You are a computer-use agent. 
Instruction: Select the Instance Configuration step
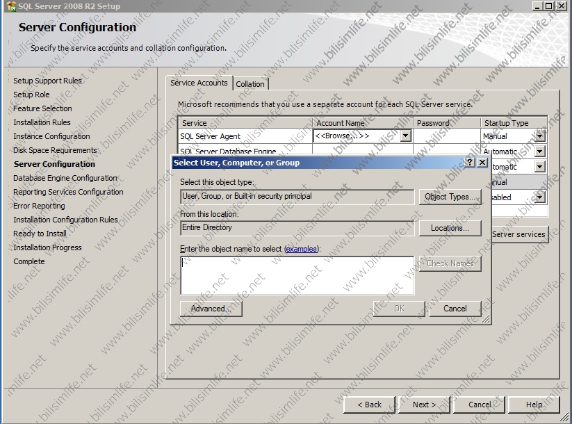[51, 136]
